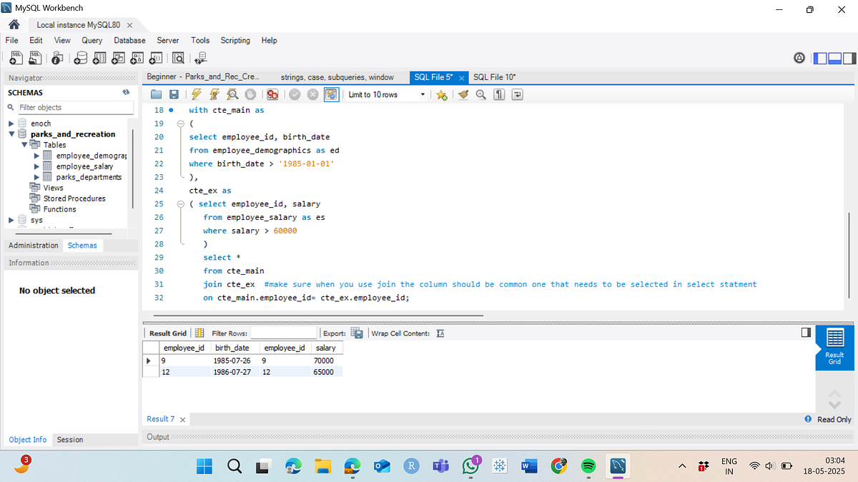Image resolution: width=858 pixels, height=482 pixels.
Task: Toggle invisible characters with the pilcrow icon
Action: 499,94
